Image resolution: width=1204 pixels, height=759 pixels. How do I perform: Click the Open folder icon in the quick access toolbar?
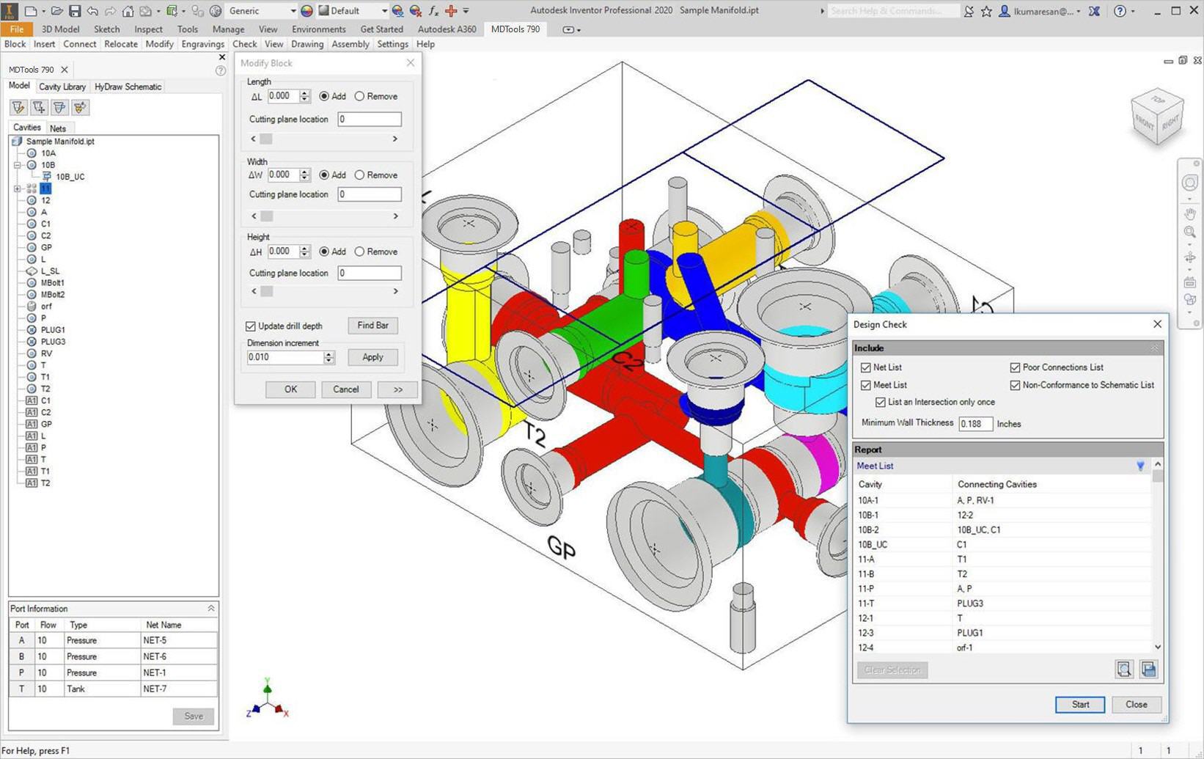(56, 11)
